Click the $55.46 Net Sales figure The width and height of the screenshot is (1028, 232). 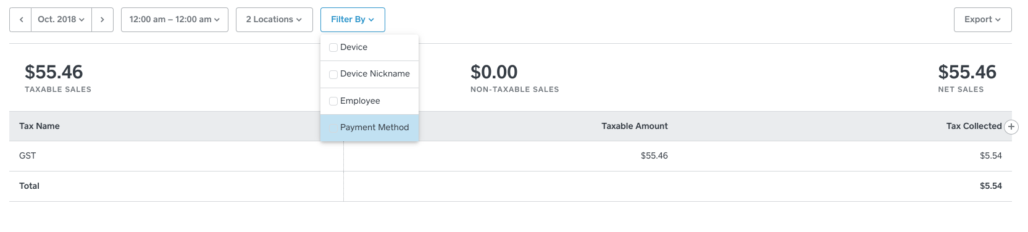click(967, 72)
